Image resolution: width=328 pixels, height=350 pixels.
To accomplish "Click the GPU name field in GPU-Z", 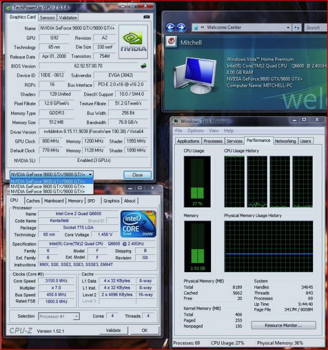I will pos(77,28).
